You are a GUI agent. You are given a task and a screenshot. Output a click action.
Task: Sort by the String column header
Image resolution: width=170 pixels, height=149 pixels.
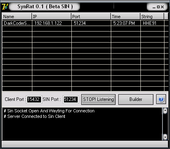pos(152,17)
